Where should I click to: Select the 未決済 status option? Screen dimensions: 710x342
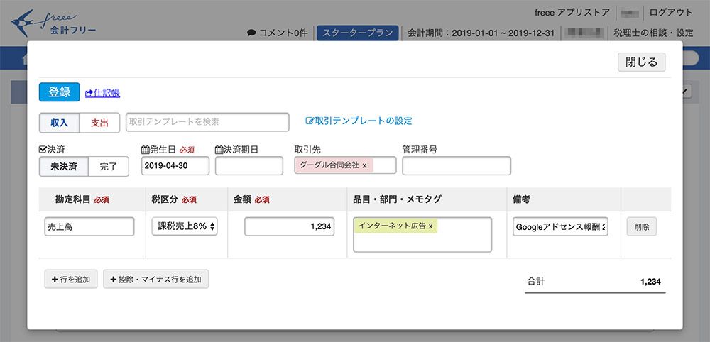click(x=63, y=167)
